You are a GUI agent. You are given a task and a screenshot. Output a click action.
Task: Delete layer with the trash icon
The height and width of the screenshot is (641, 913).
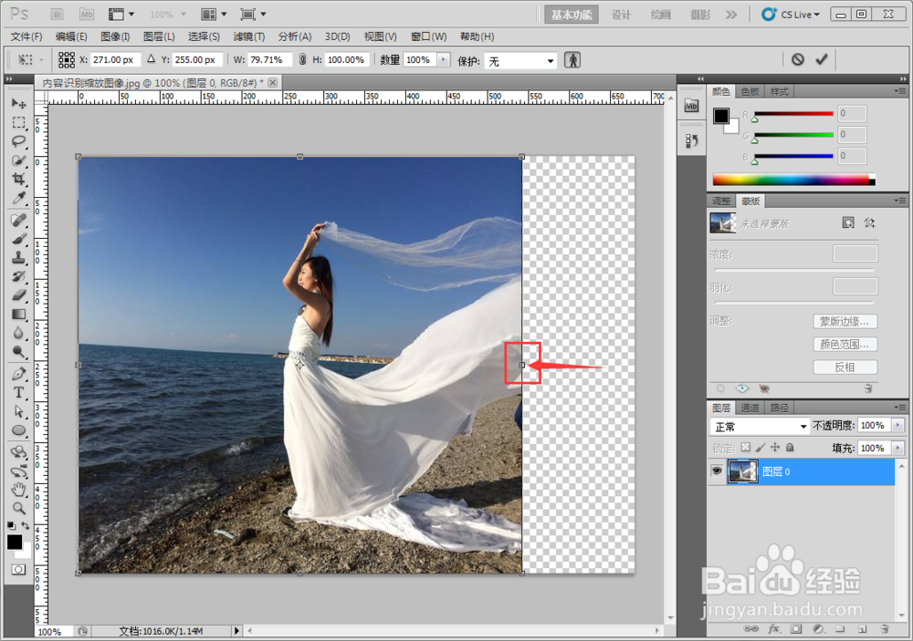point(885,629)
